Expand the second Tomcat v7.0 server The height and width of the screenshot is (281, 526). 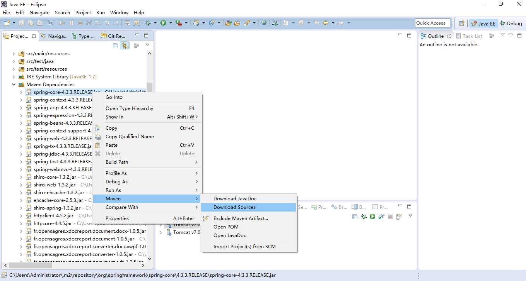pyautogui.click(x=161, y=232)
